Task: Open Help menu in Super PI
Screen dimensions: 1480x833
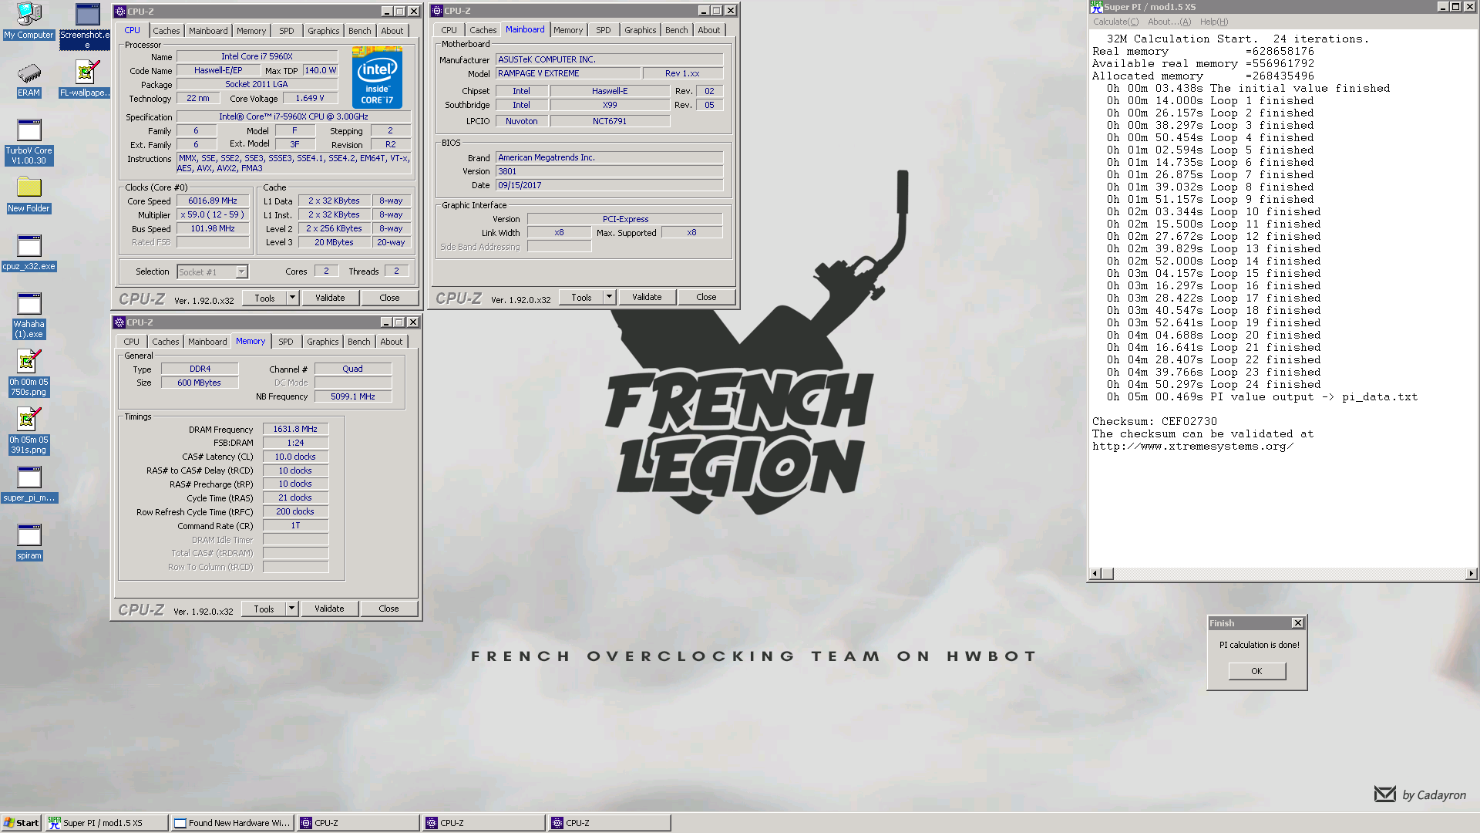Action: 1214,22
